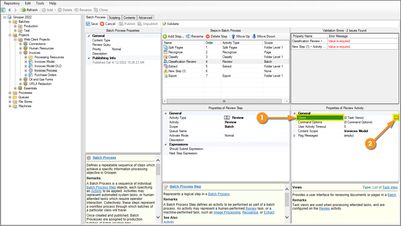Collapse the Expressions property group

166,144
